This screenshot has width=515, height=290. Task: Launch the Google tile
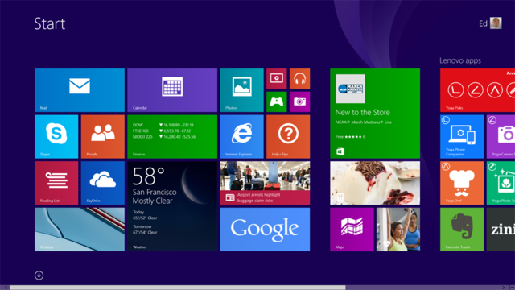[x=265, y=229]
